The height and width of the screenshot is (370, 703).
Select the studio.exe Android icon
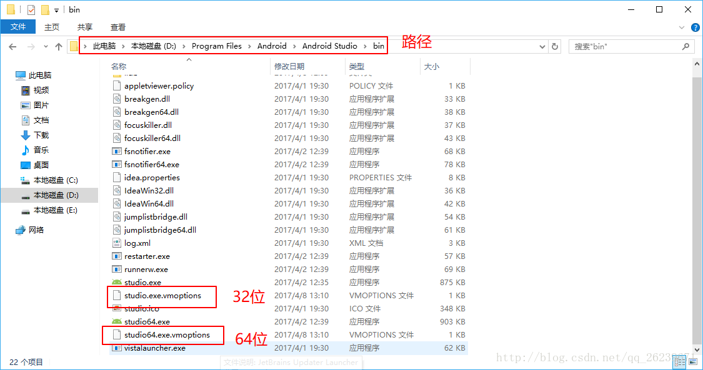pos(117,282)
